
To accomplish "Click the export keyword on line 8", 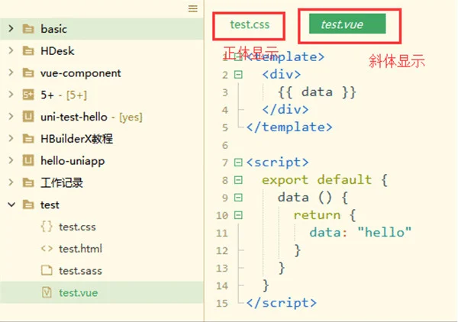I will click(x=285, y=180).
